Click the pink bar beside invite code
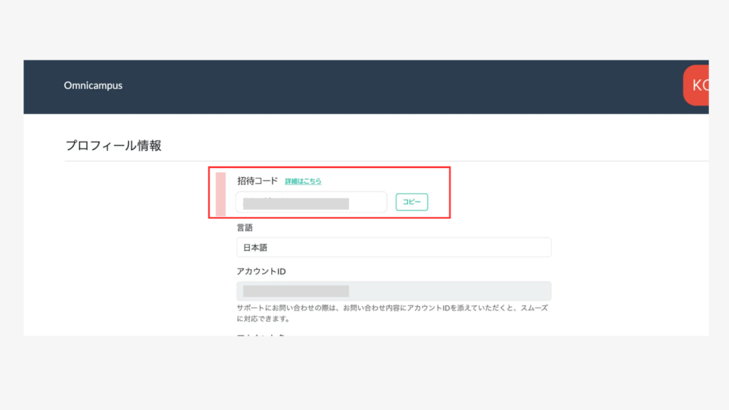Viewport: 729px width, 410px height. [x=221, y=194]
